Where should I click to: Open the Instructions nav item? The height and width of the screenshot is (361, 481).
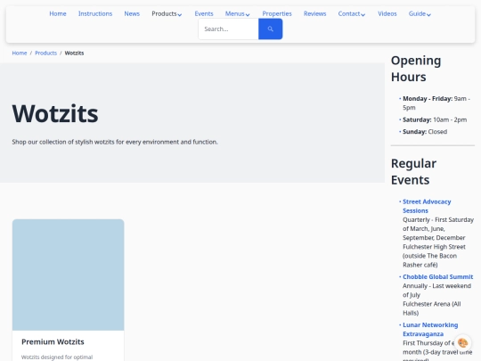point(95,13)
